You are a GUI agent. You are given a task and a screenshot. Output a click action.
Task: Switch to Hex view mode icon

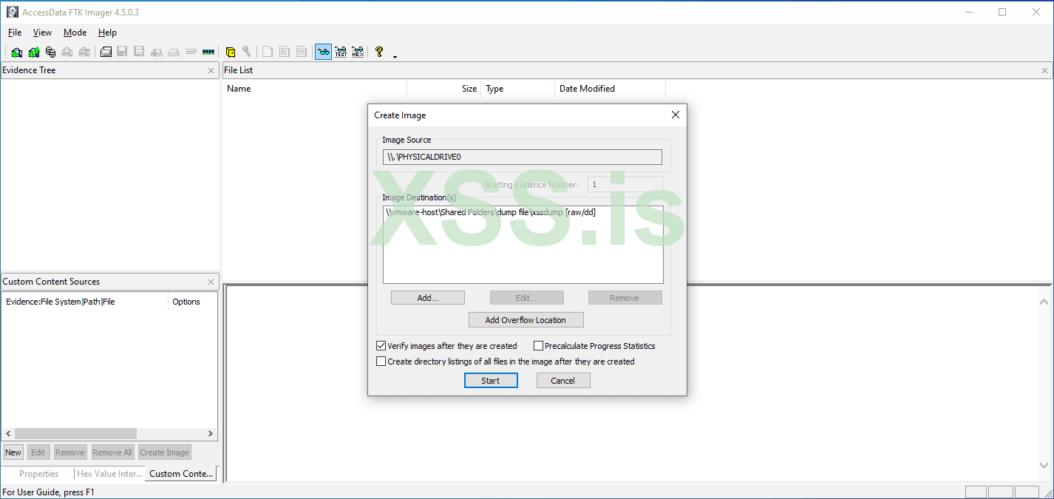(x=358, y=51)
